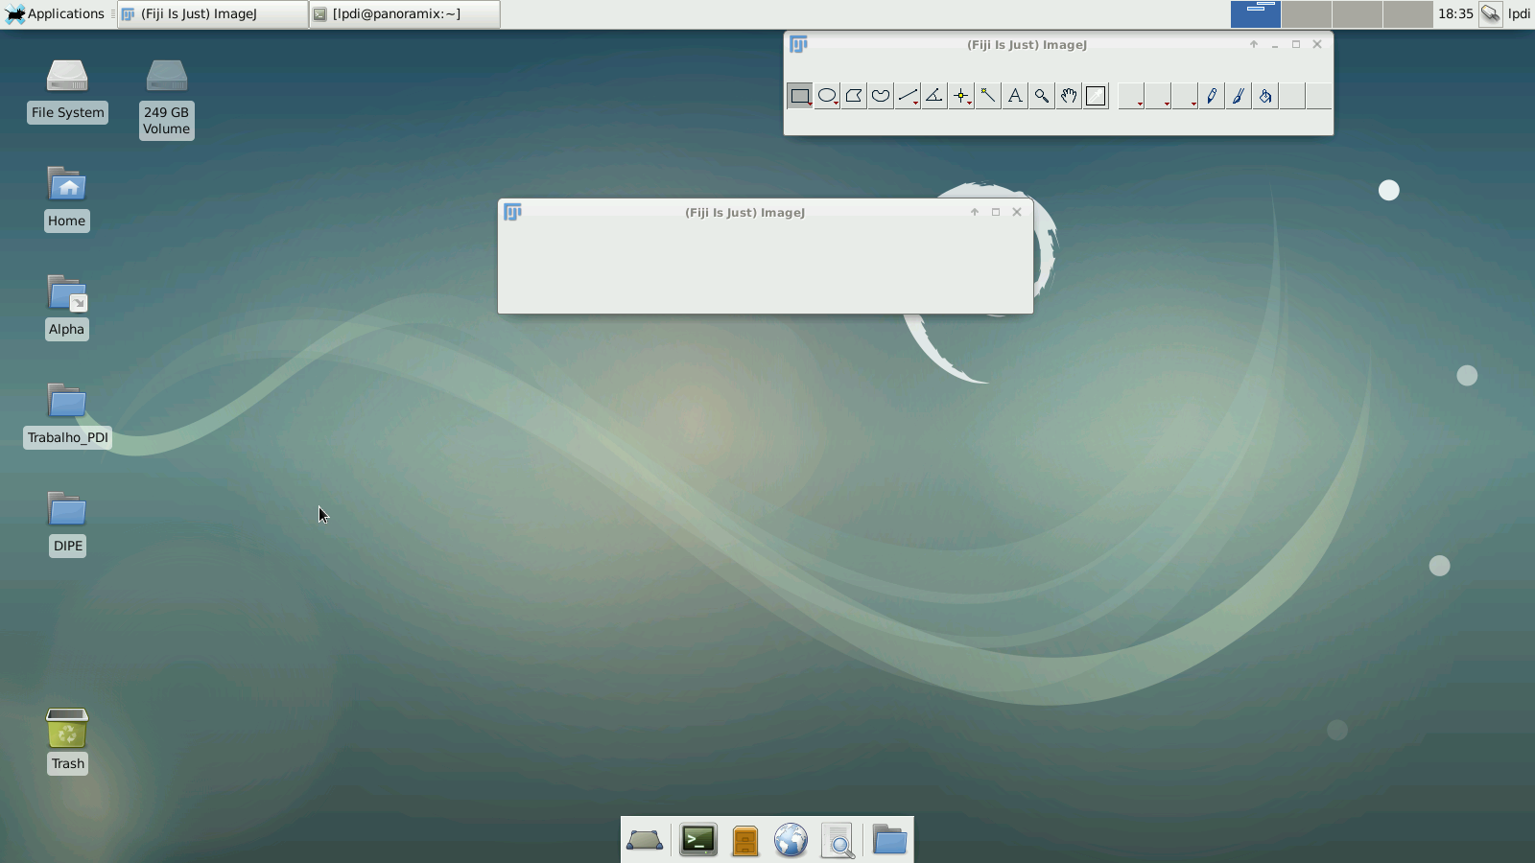
Task: Select the Wand tracing tool
Action: point(988,96)
